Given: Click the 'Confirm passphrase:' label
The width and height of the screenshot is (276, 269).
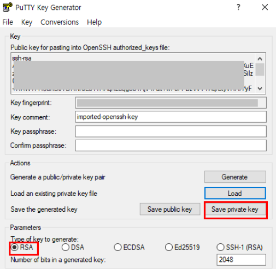Looking at the screenshot, I should [38, 146].
